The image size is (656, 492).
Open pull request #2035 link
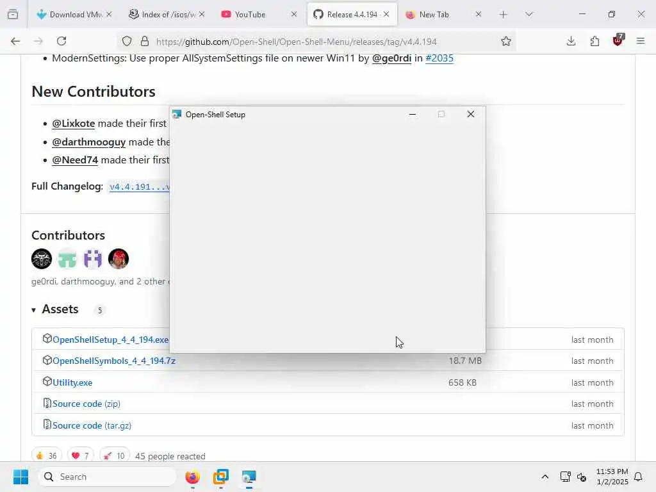coord(439,58)
